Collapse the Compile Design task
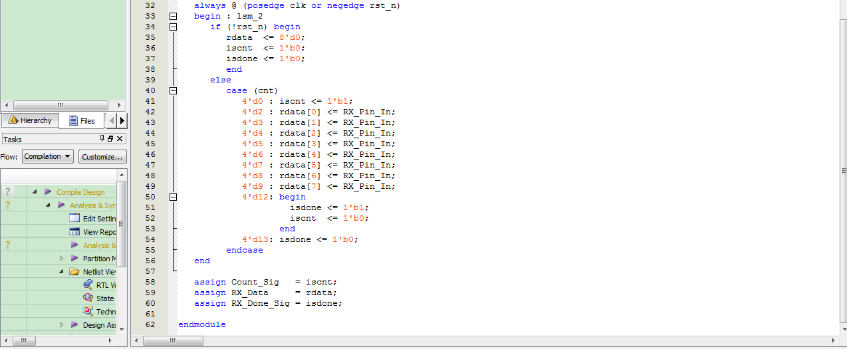The image size is (847, 349). (x=35, y=192)
